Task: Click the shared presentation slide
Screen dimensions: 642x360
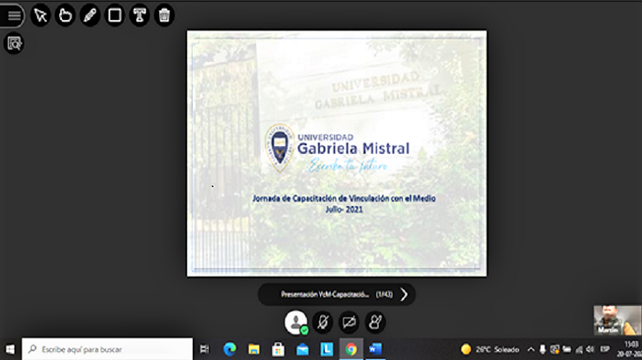Action: [337, 153]
